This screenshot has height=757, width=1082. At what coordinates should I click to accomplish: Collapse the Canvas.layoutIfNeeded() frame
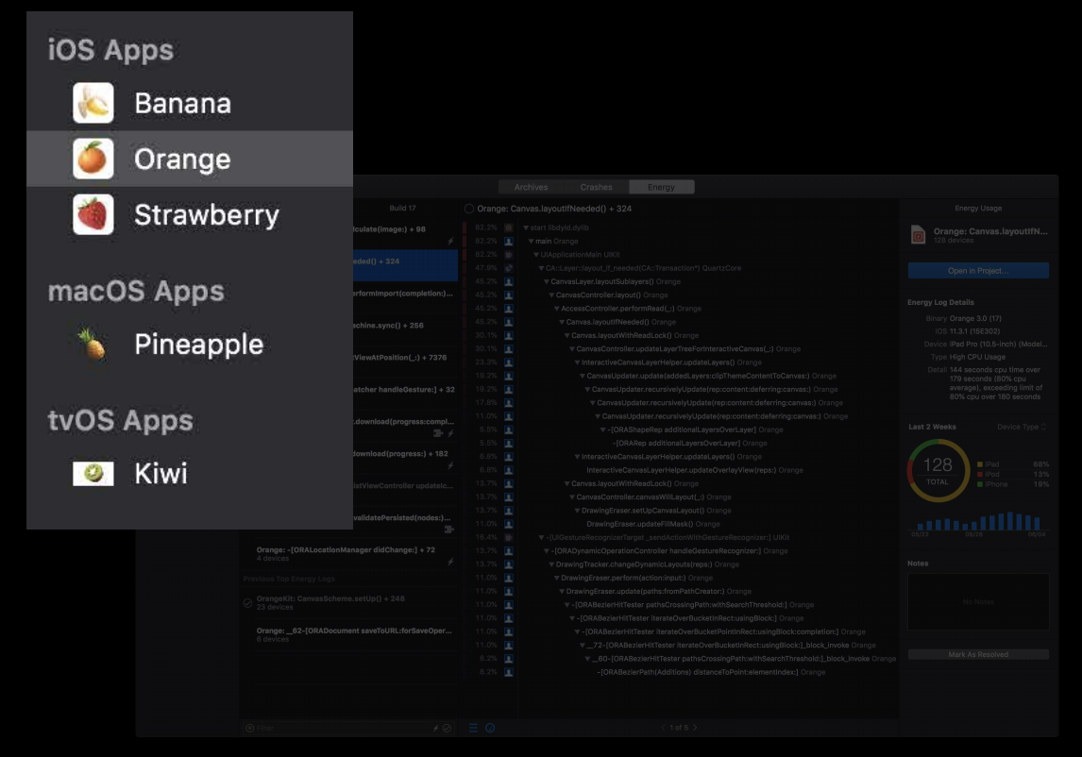pos(562,322)
